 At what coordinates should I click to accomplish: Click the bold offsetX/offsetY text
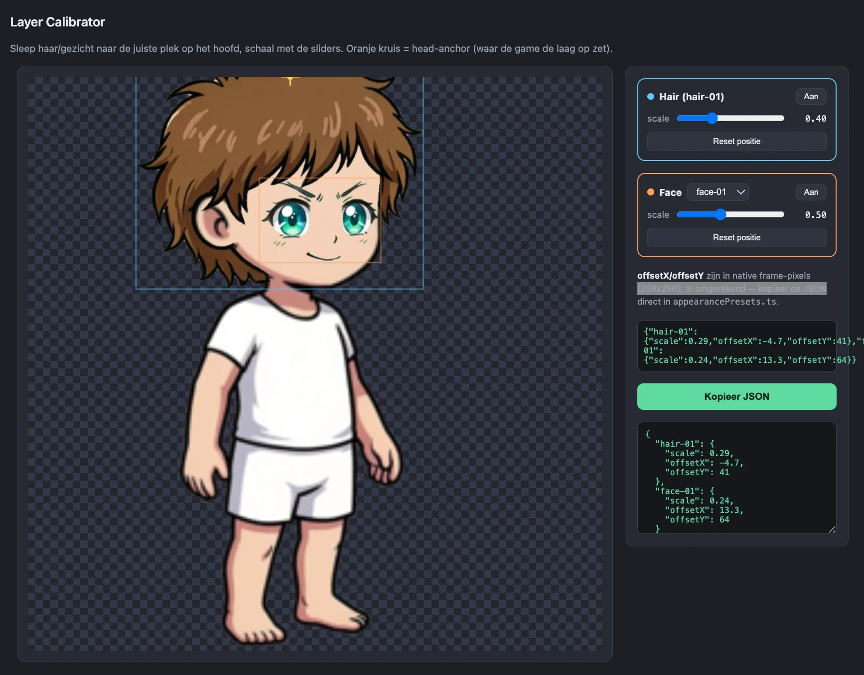click(670, 276)
